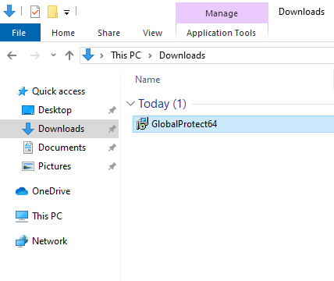Click the Downloads arrow icon in address bar

tap(88, 55)
